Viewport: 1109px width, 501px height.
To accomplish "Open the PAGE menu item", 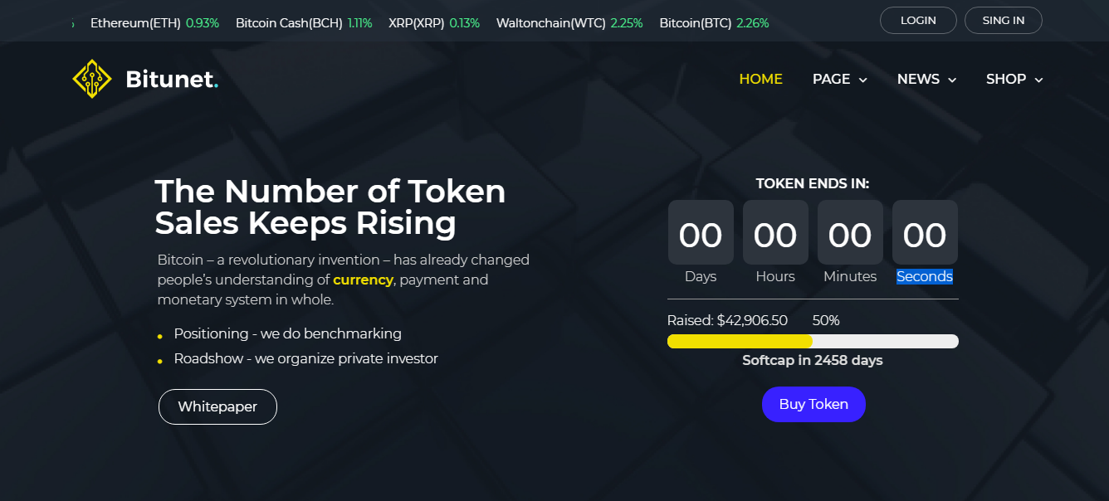I will [x=831, y=79].
